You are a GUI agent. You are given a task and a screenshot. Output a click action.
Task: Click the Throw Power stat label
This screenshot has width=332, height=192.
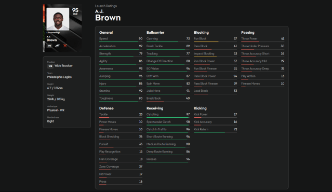point(249,39)
